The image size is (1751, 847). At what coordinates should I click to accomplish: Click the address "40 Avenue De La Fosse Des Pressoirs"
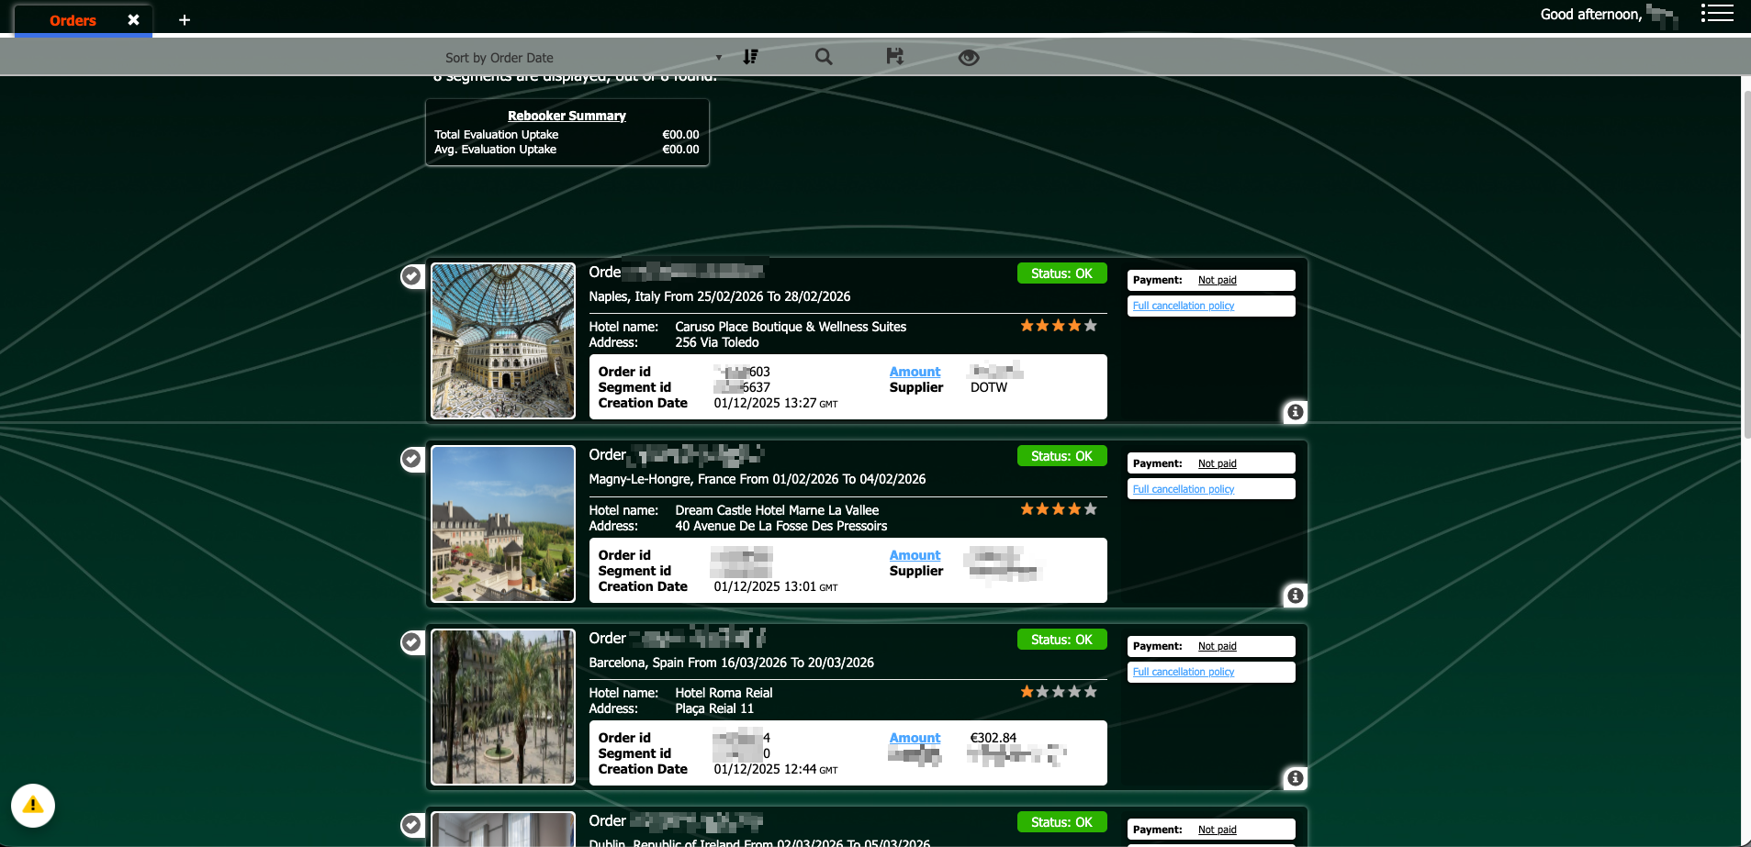pyautogui.click(x=781, y=526)
